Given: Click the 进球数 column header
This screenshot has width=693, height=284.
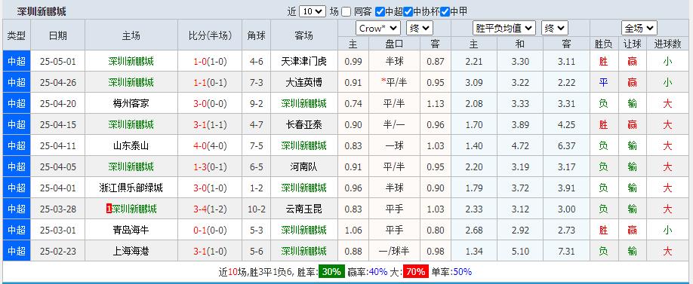Looking at the screenshot, I should (x=667, y=44).
